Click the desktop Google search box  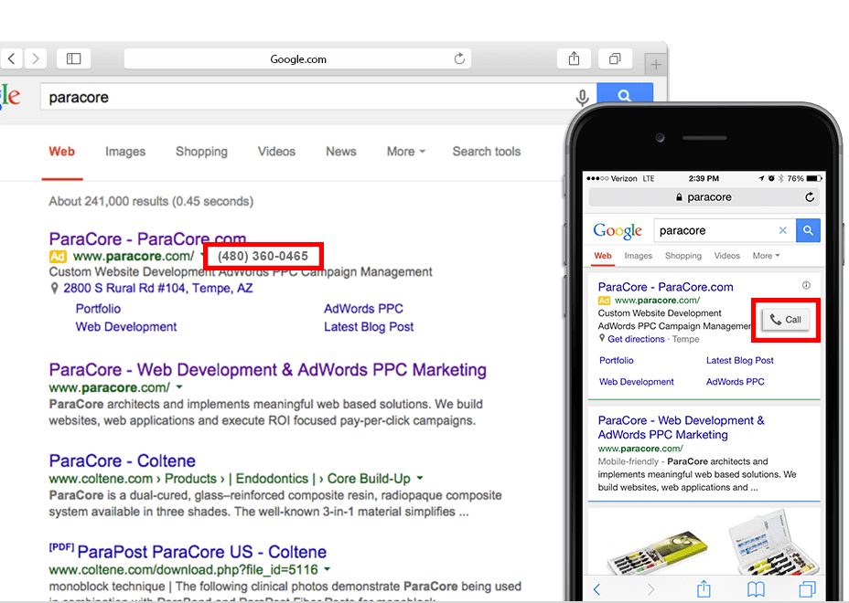(318, 98)
